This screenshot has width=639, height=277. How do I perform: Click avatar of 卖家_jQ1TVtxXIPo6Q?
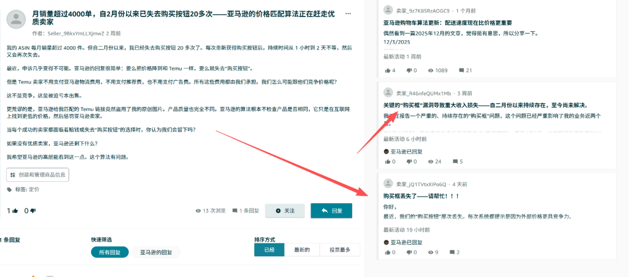(x=388, y=183)
